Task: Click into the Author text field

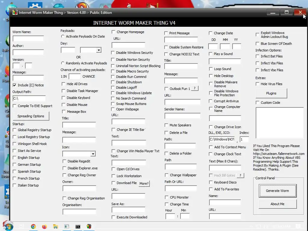Action: pyautogui.click(x=28, y=52)
